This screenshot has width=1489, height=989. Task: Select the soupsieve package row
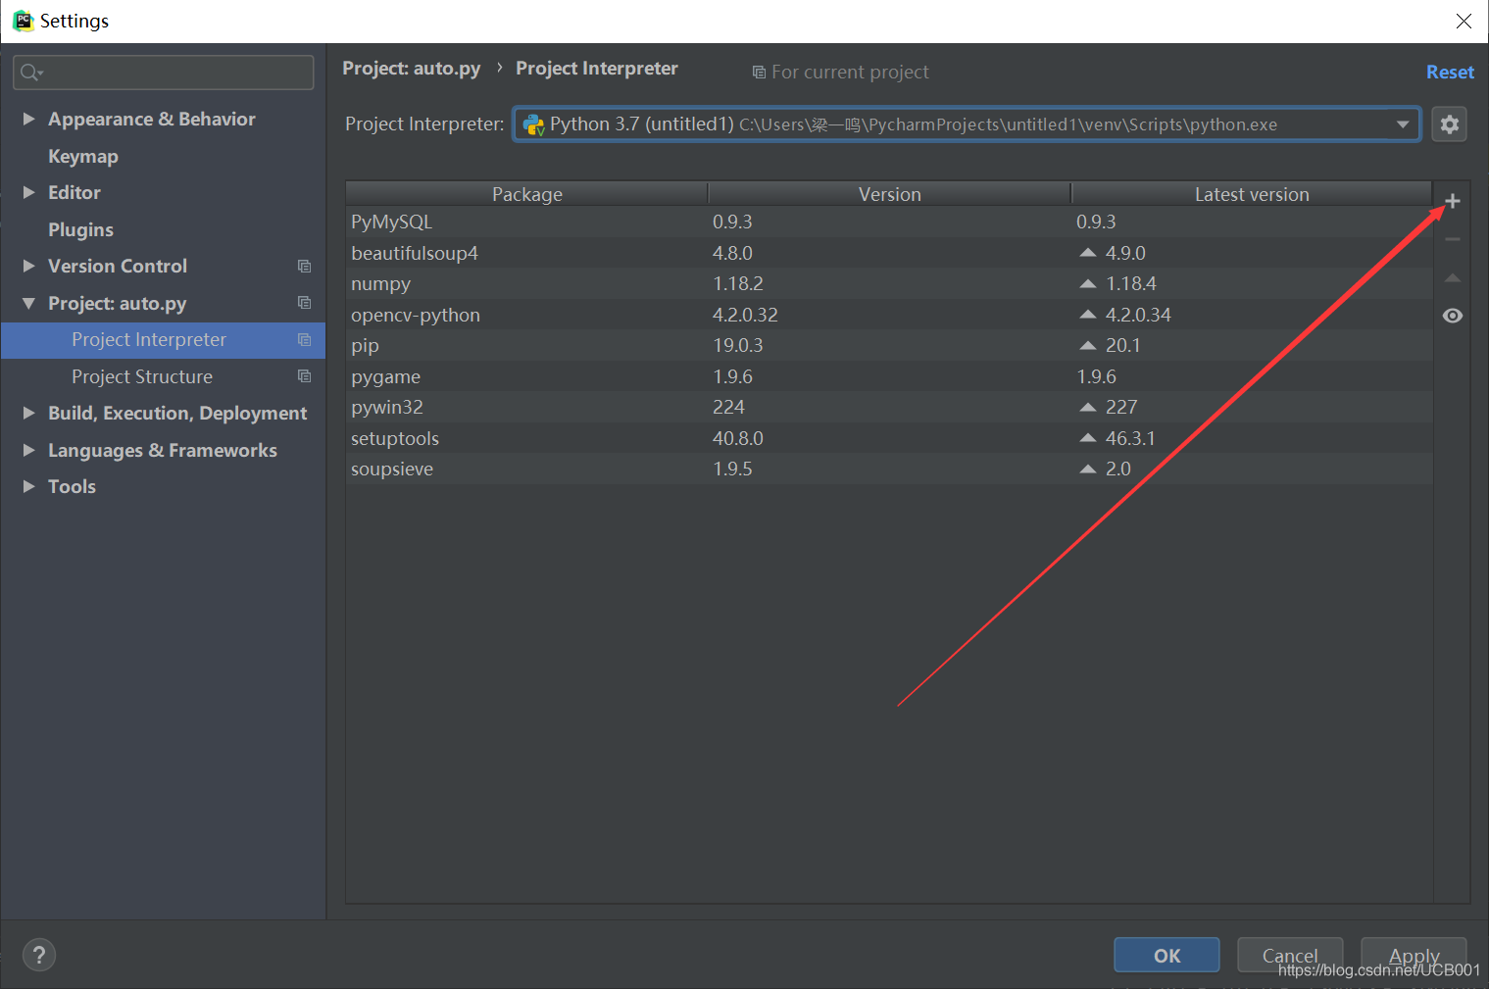(x=889, y=469)
